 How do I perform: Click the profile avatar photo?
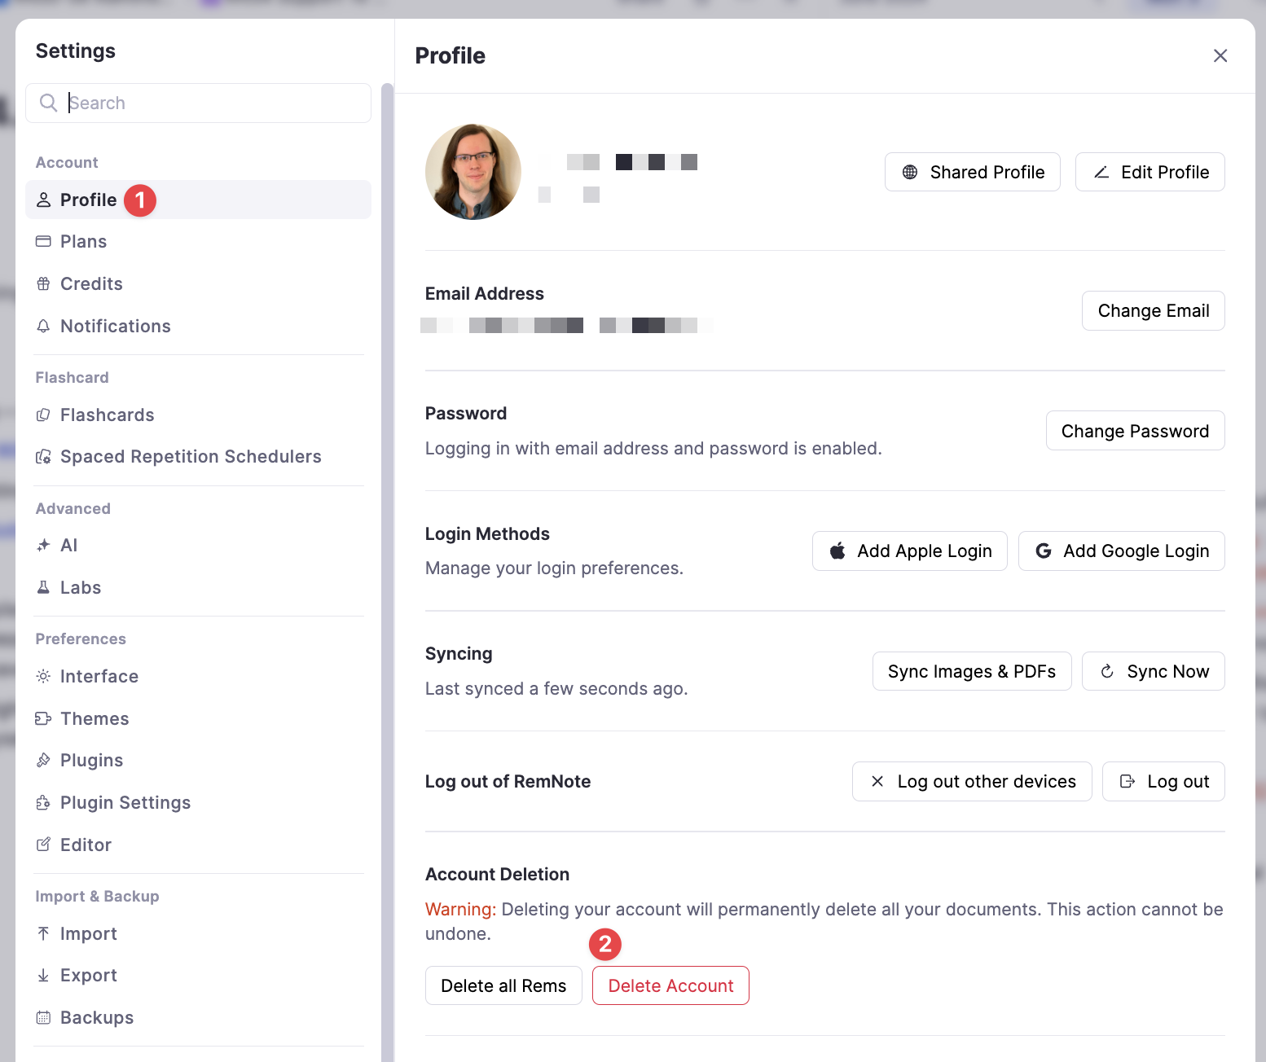pyautogui.click(x=473, y=172)
